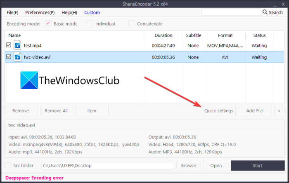Click the AVI format cell

[225, 57]
